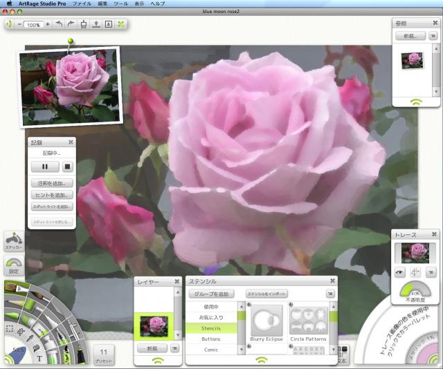This screenshot has width=443, height=369.
Task: Select the Oil Brush tool in the tool wheel
Action: 17,288
